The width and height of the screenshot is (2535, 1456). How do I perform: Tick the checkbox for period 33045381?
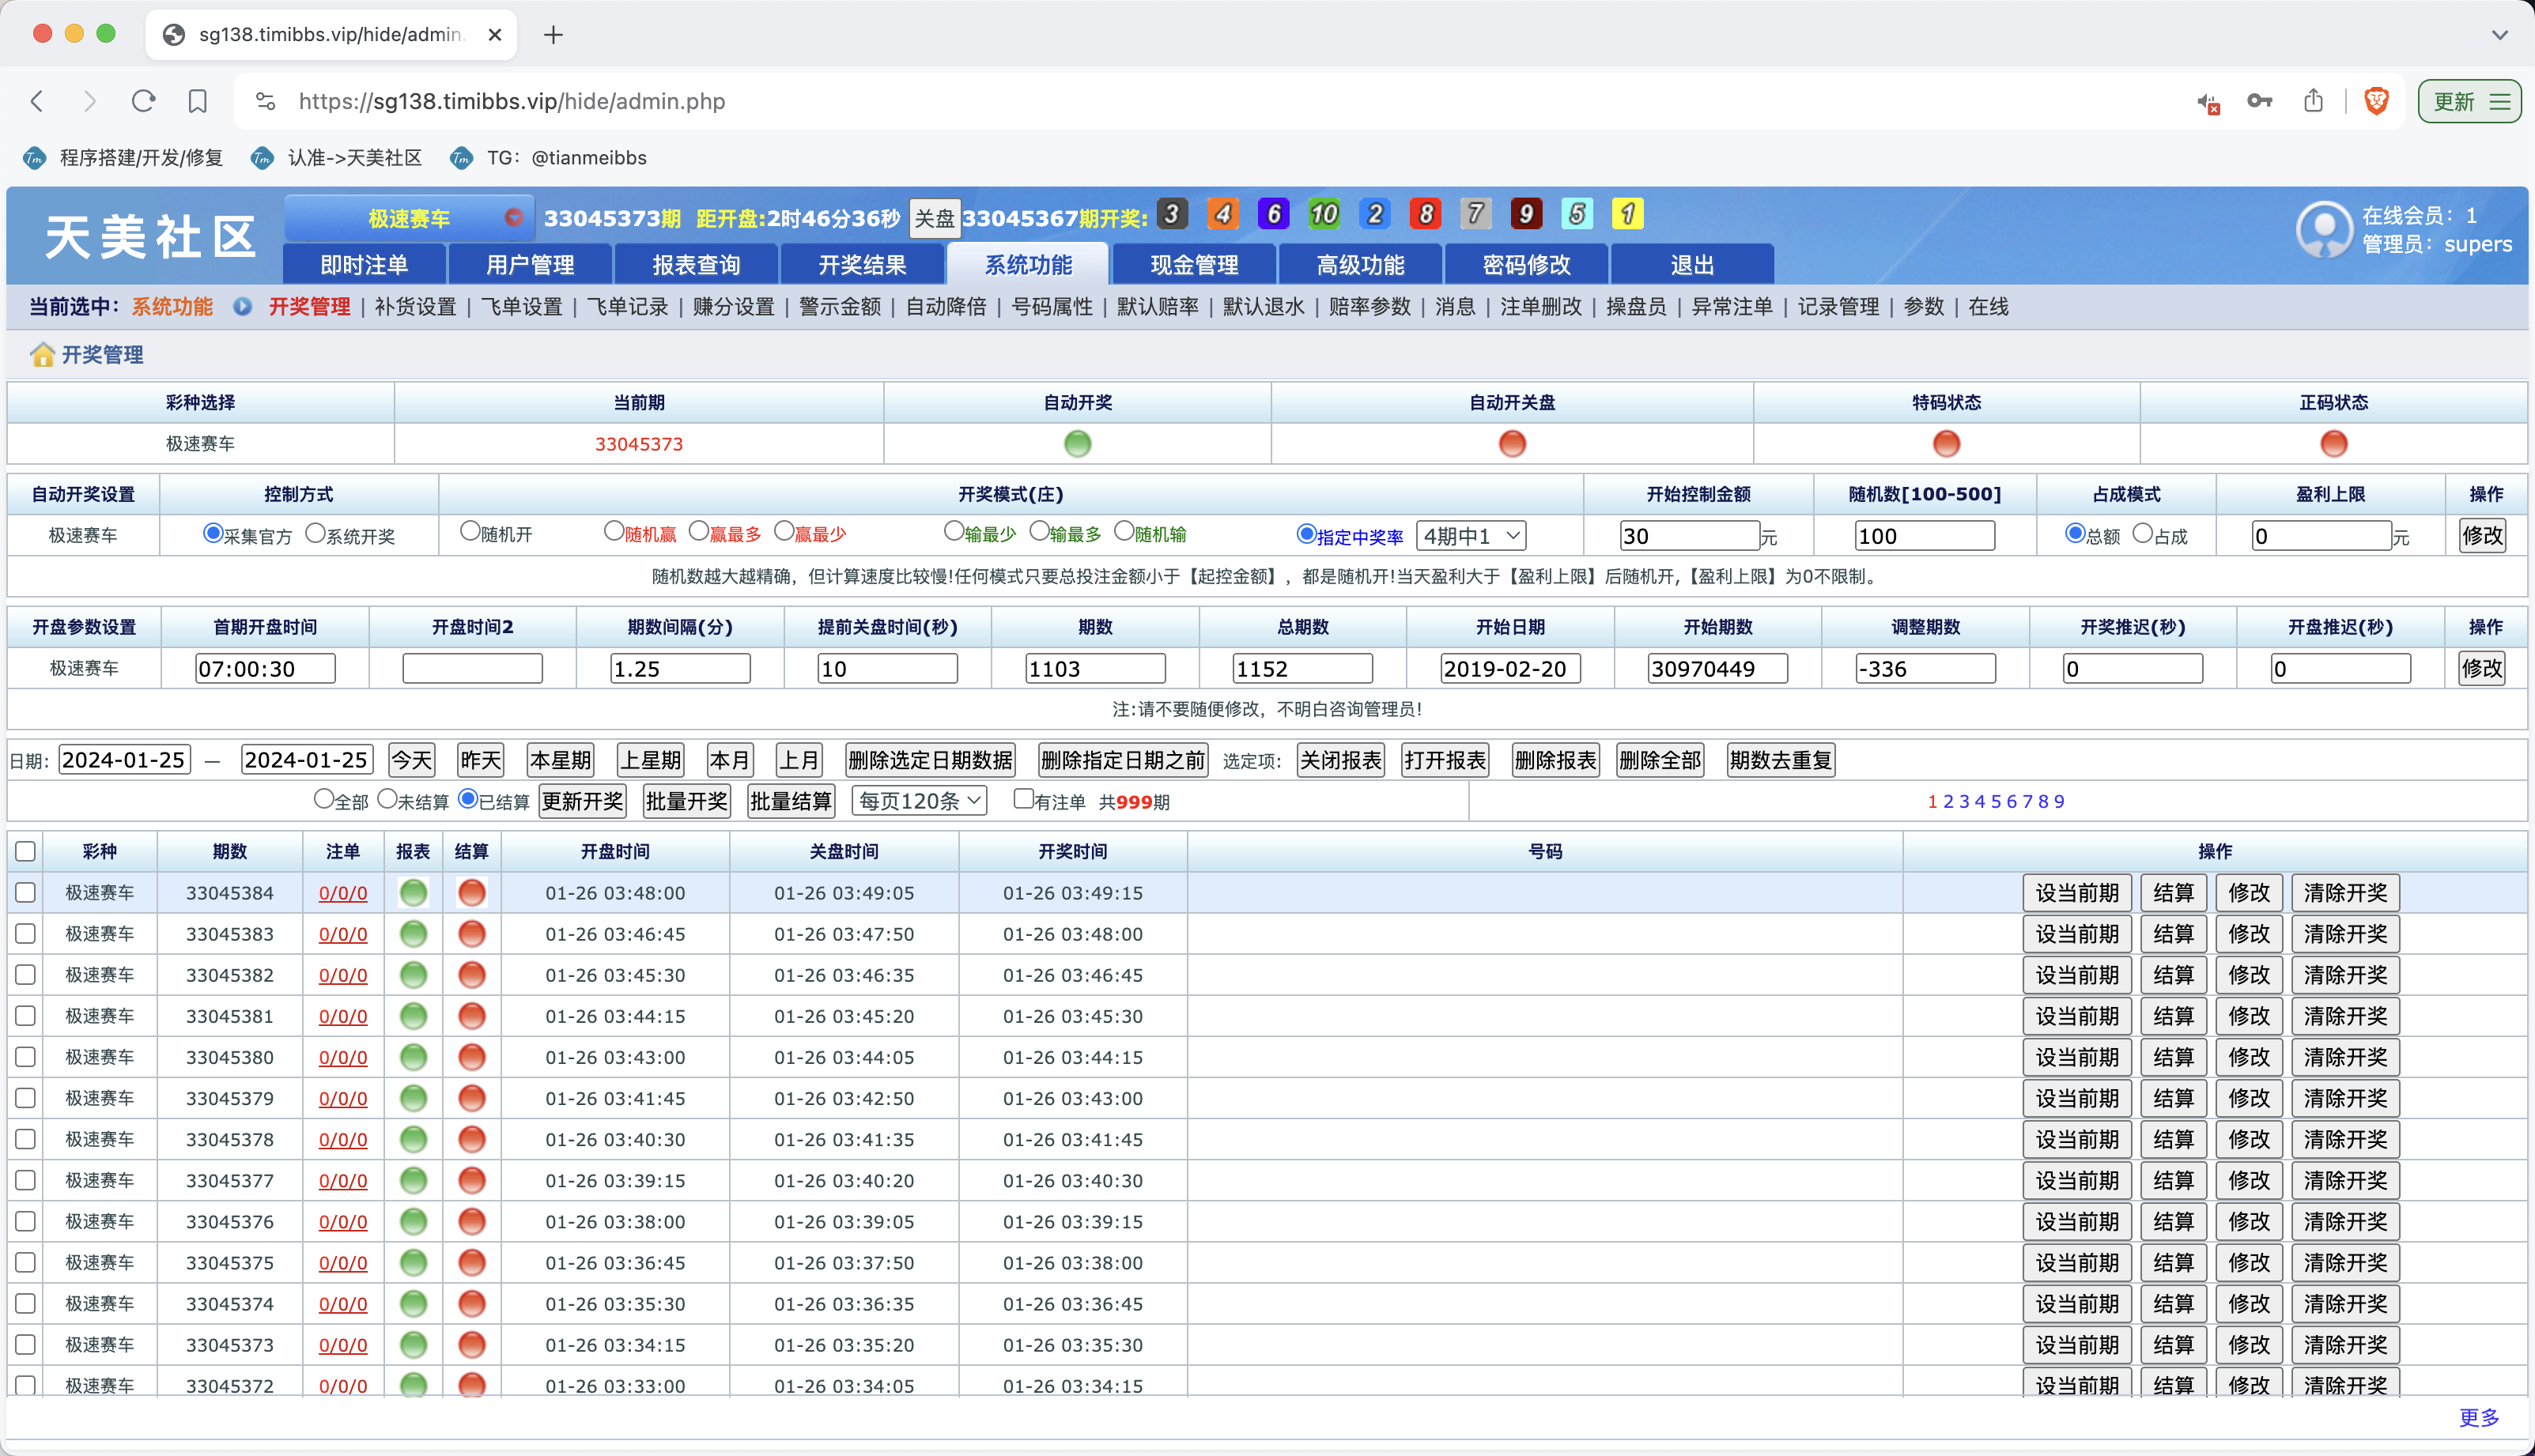(x=26, y=1016)
